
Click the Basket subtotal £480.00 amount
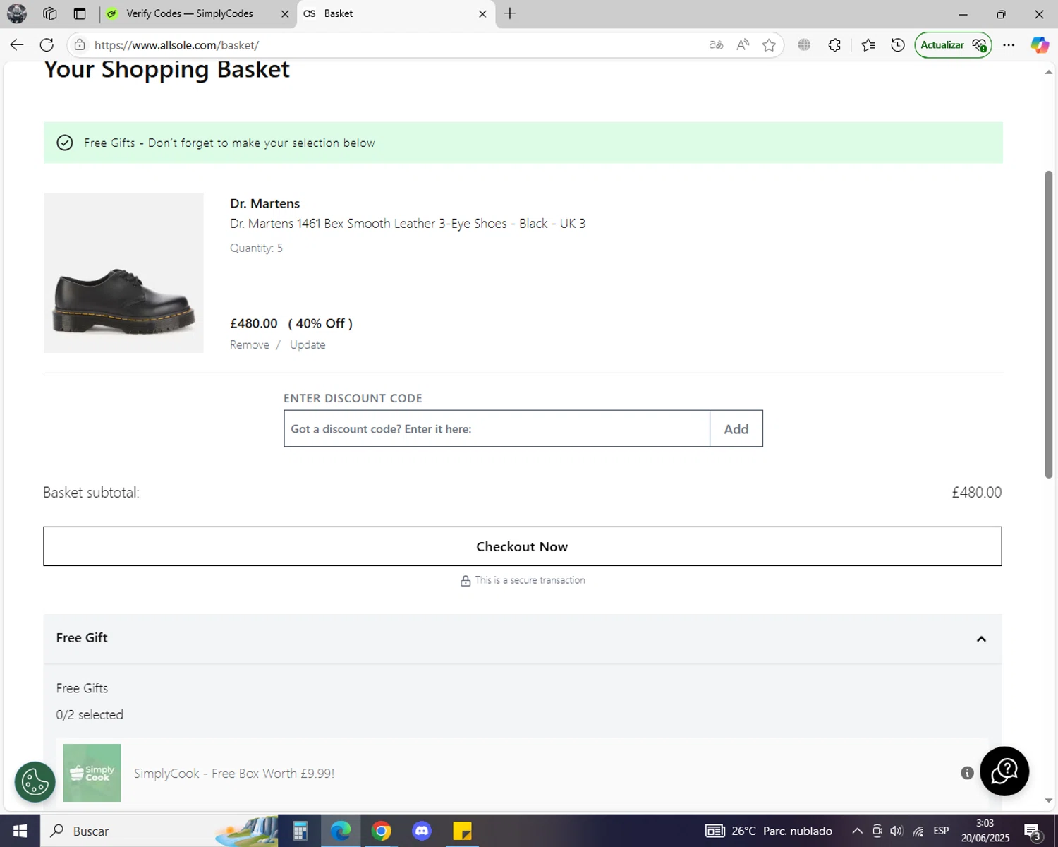(x=977, y=492)
